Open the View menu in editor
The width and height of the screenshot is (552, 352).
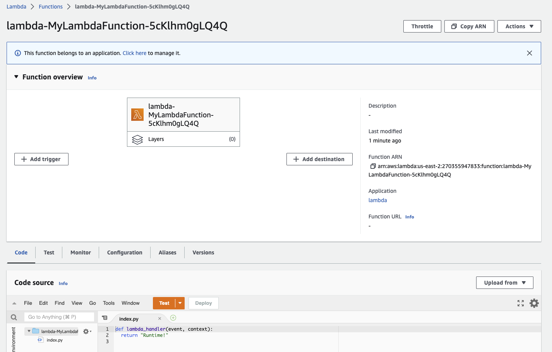[77, 303]
